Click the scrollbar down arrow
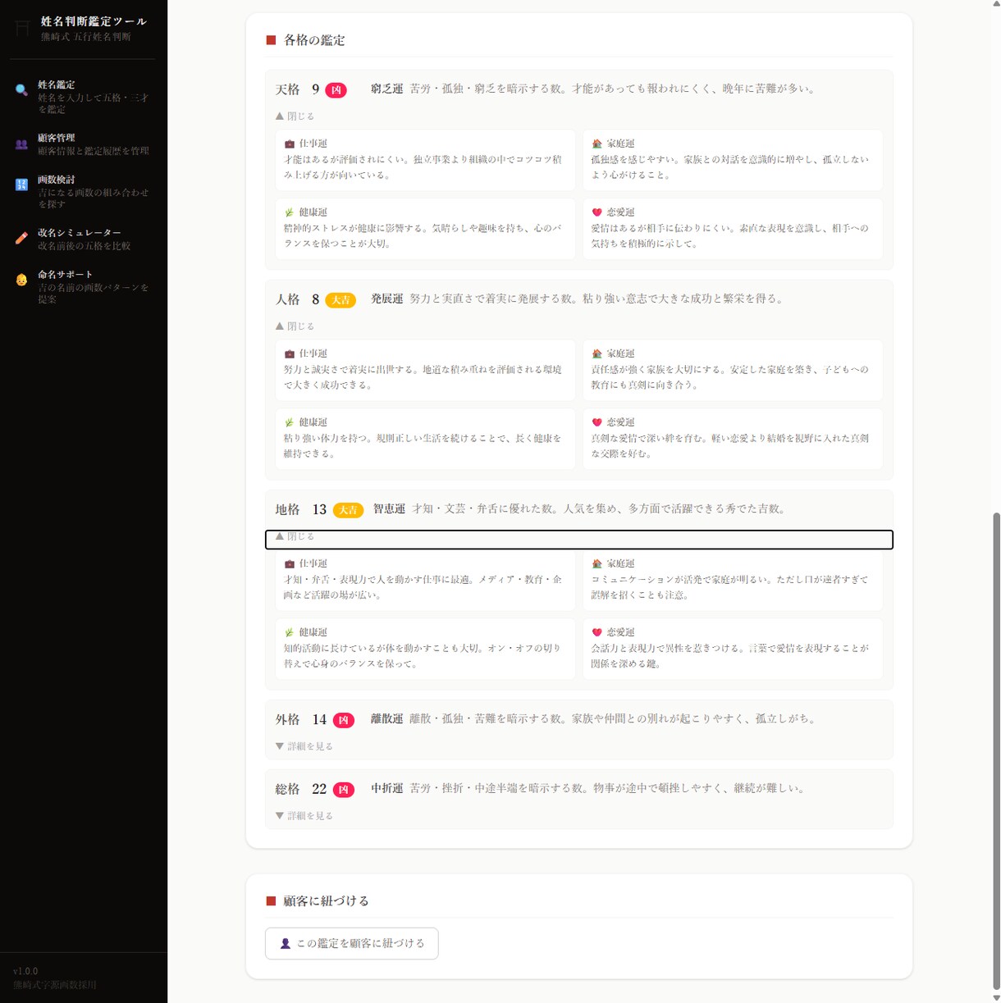The image size is (1001, 1003). [996, 997]
